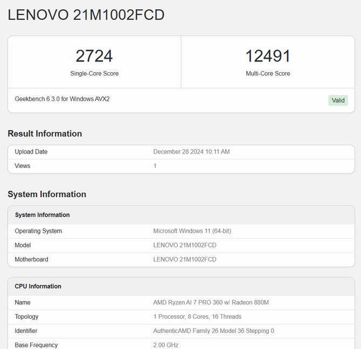Click the CPU Information table header

[181, 287]
